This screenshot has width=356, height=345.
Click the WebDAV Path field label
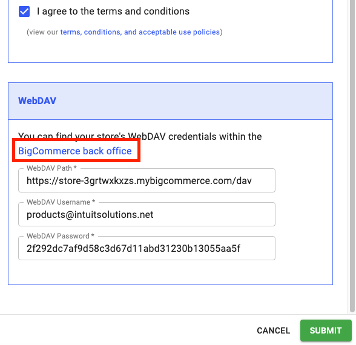(x=51, y=168)
